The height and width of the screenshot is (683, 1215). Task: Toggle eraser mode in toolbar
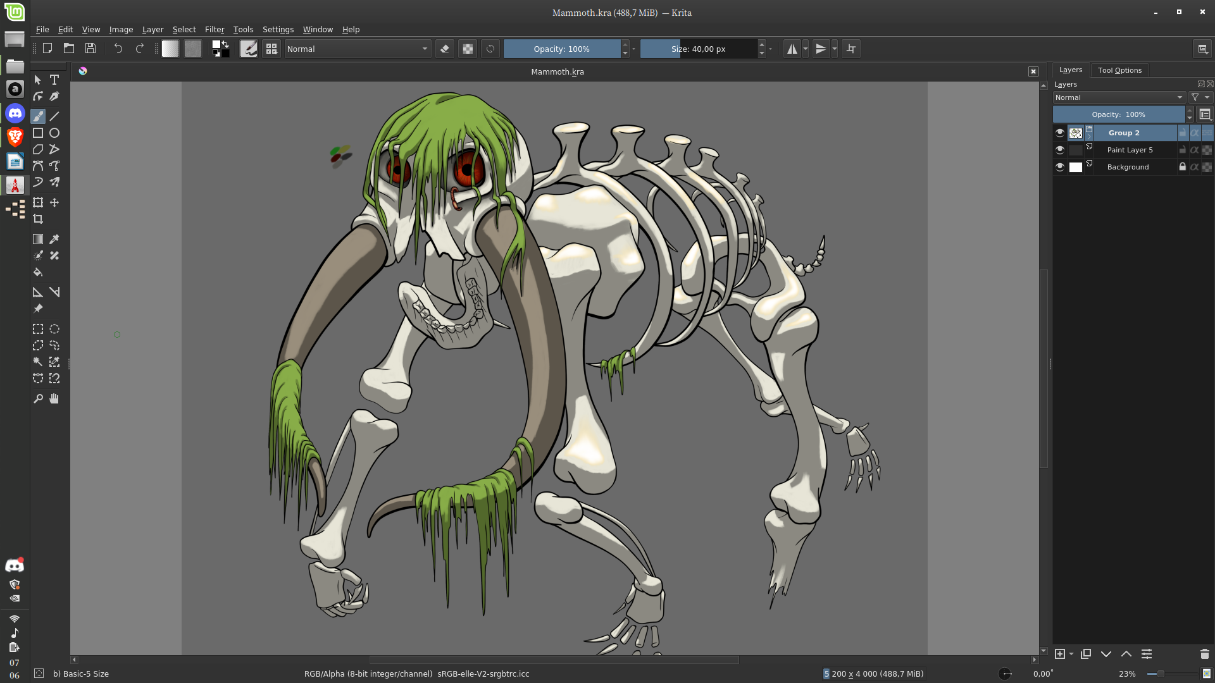(445, 49)
